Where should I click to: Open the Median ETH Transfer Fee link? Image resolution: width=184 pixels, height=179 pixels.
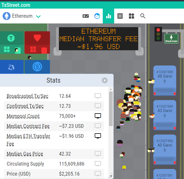28,140
